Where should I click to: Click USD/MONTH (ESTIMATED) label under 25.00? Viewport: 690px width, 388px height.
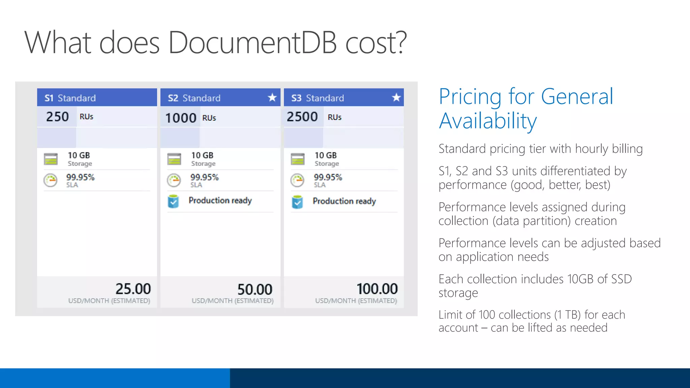pyautogui.click(x=109, y=301)
